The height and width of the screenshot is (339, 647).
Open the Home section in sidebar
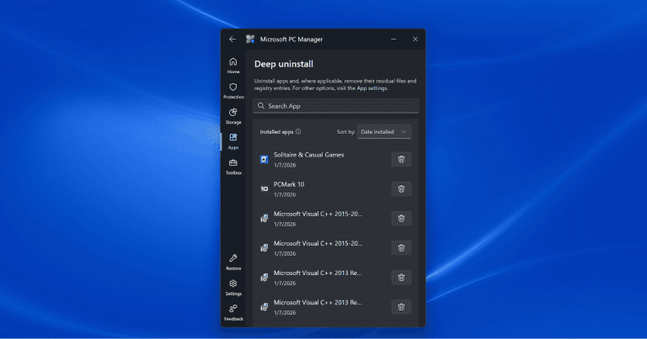pyautogui.click(x=233, y=65)
